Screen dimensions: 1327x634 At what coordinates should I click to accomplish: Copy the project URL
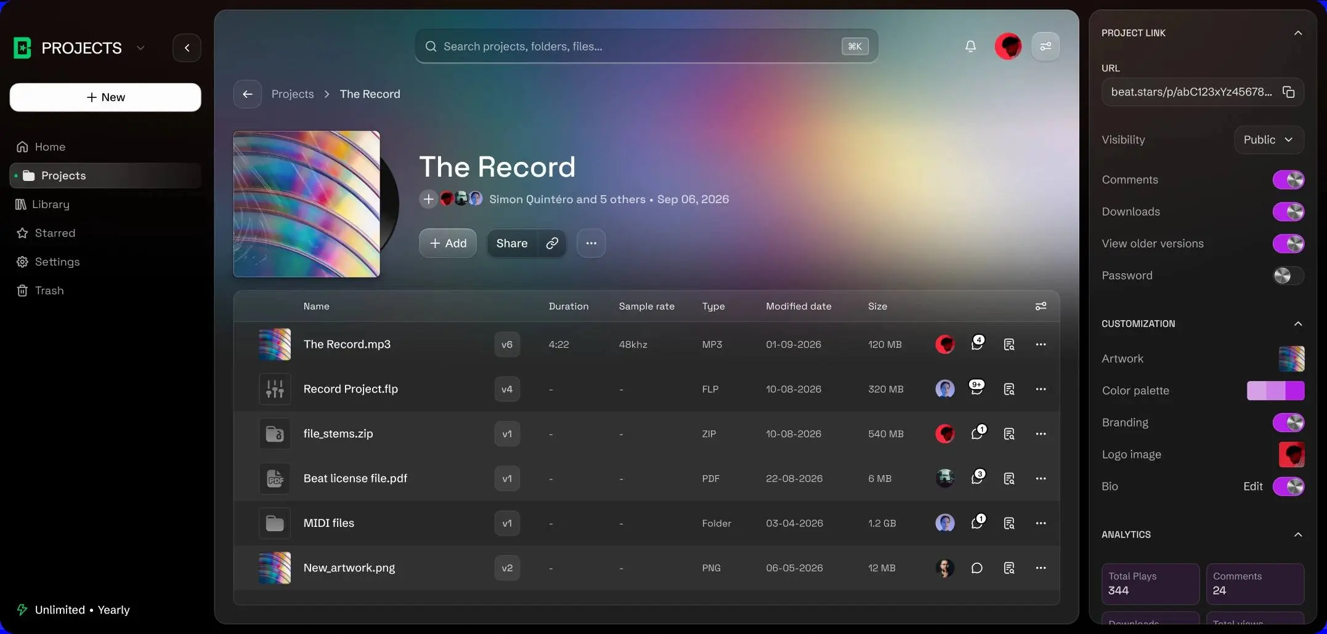coord(1288,92)
